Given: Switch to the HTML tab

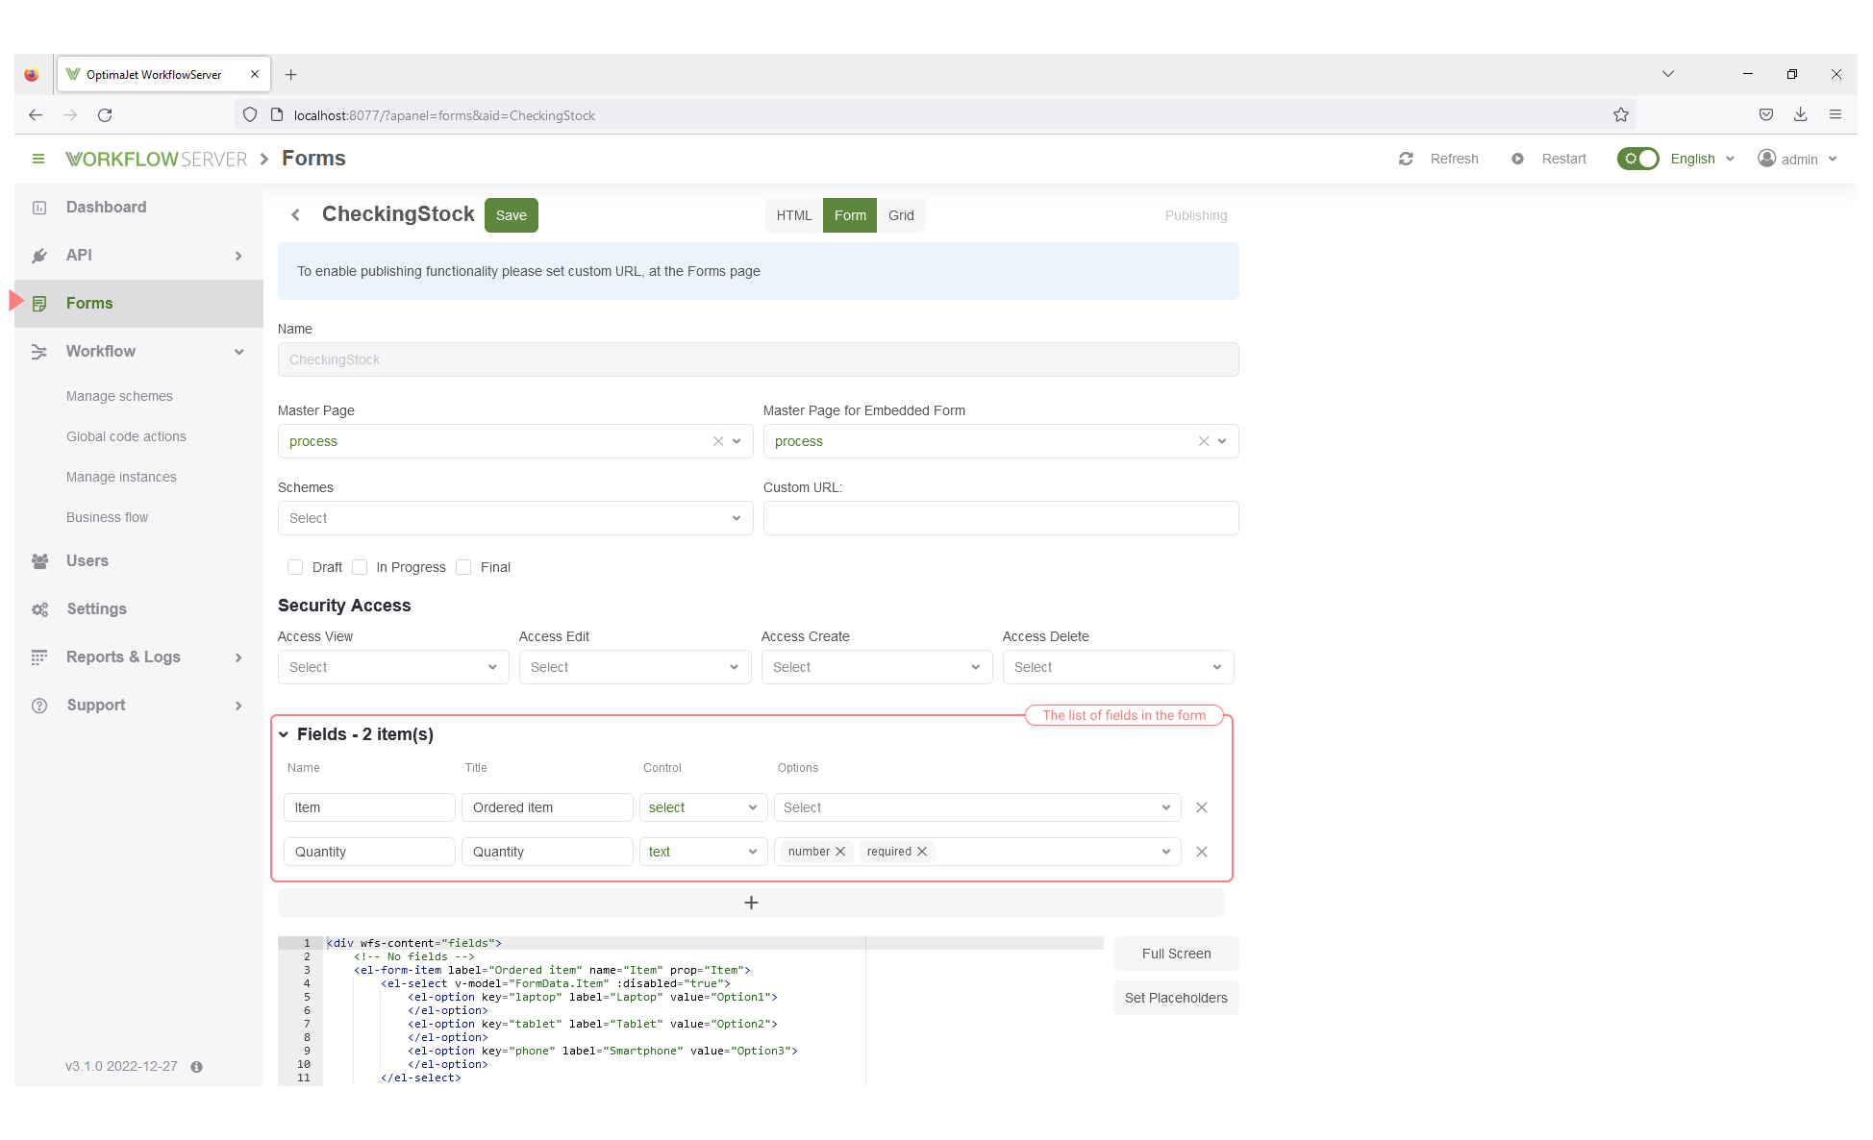Looking at the screenshot, I should click(794, 215).
